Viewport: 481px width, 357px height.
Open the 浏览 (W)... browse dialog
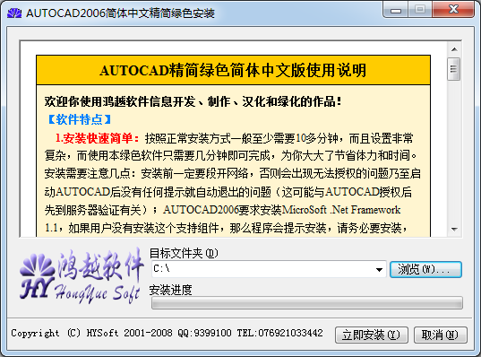pos(425,269)
